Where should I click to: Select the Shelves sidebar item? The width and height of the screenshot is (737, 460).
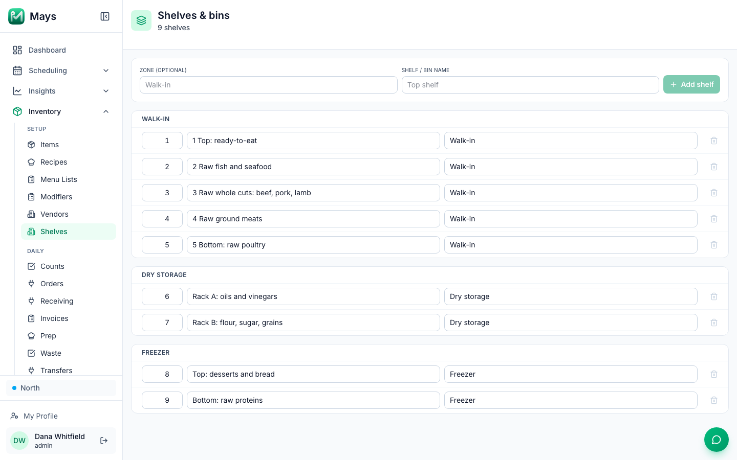[69, 232]
